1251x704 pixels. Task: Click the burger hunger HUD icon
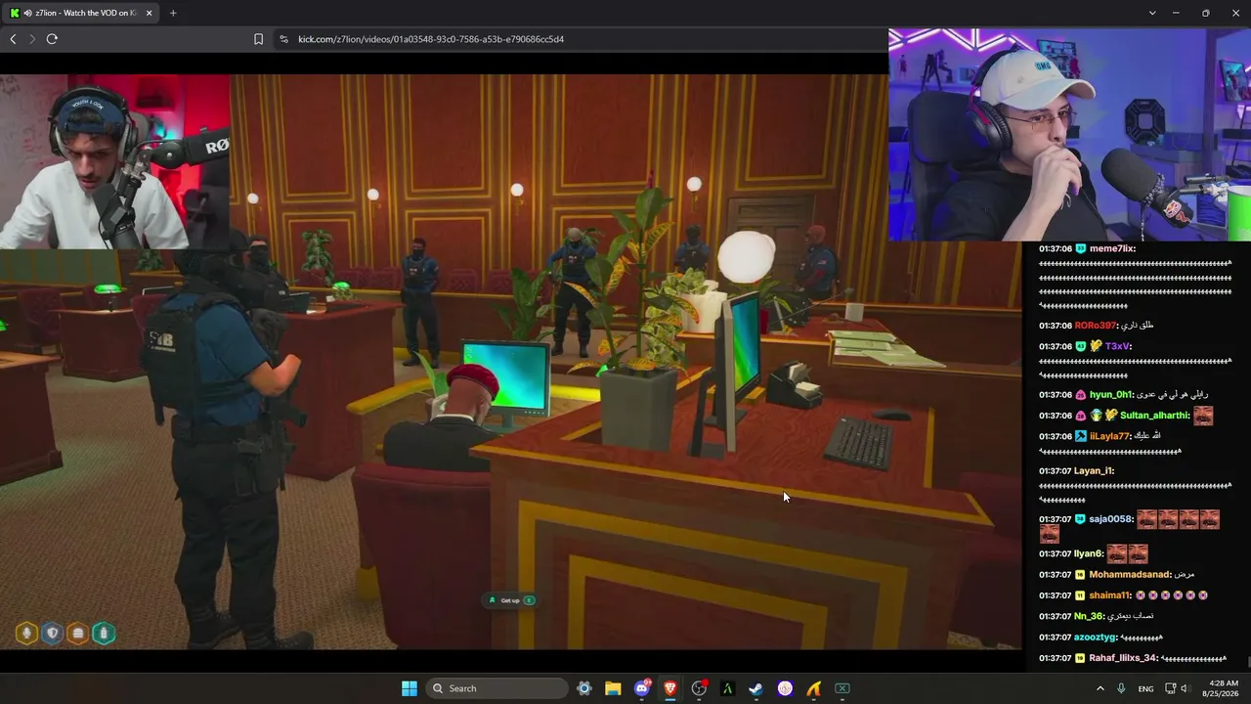[x=77, y=634]
